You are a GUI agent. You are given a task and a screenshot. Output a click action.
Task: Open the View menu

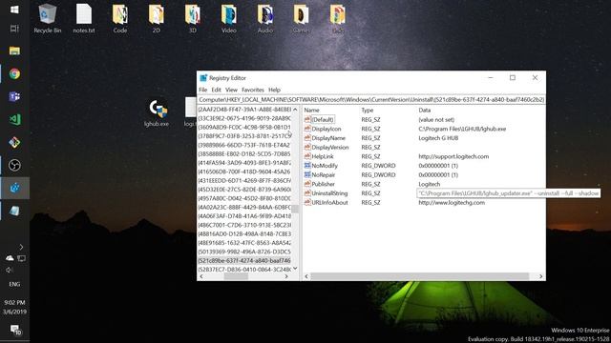(x=231, y=90)
